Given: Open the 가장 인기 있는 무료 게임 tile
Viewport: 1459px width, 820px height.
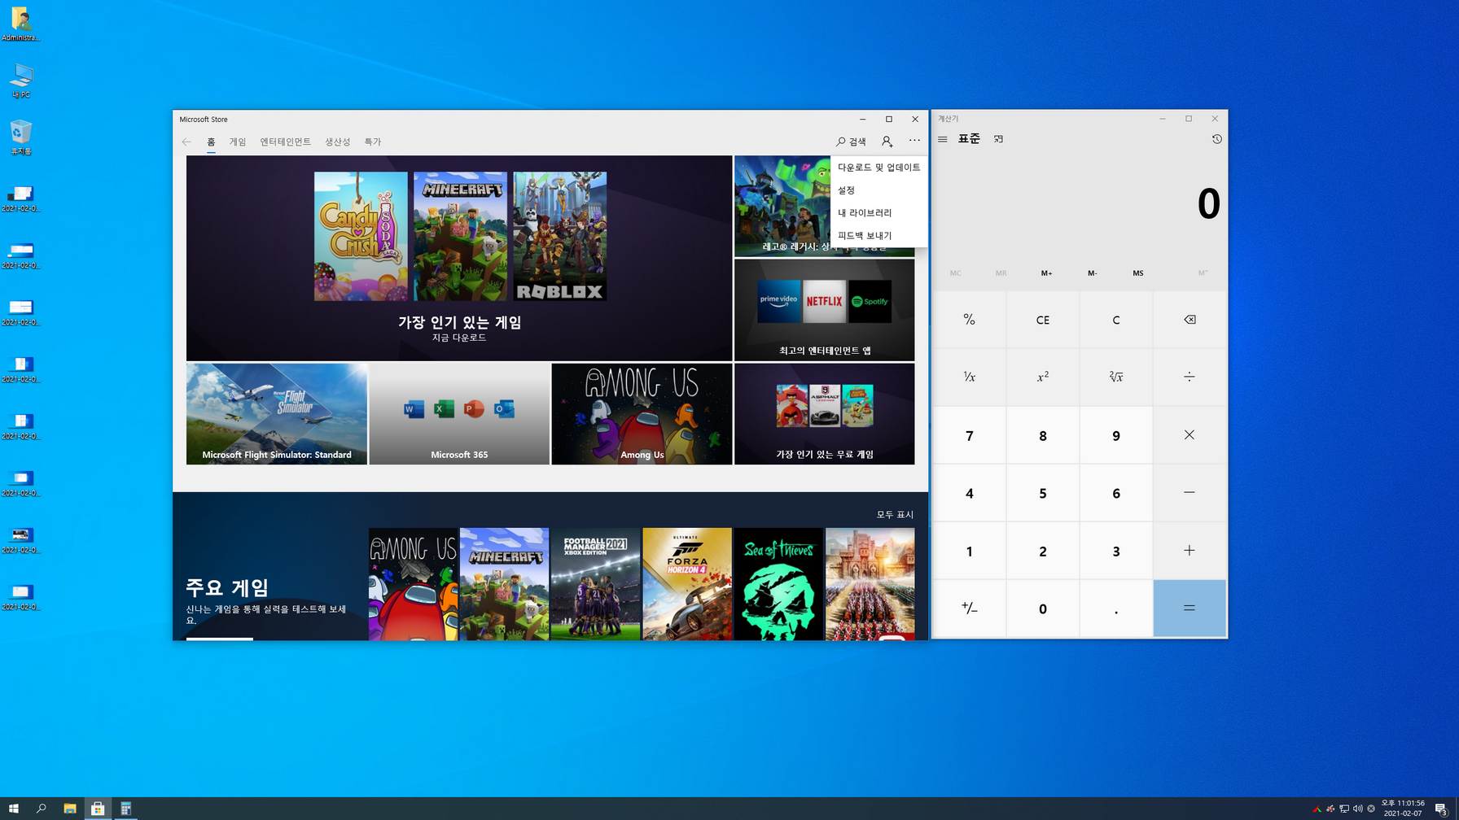Looking at the screenshot, I should point(824,414).
